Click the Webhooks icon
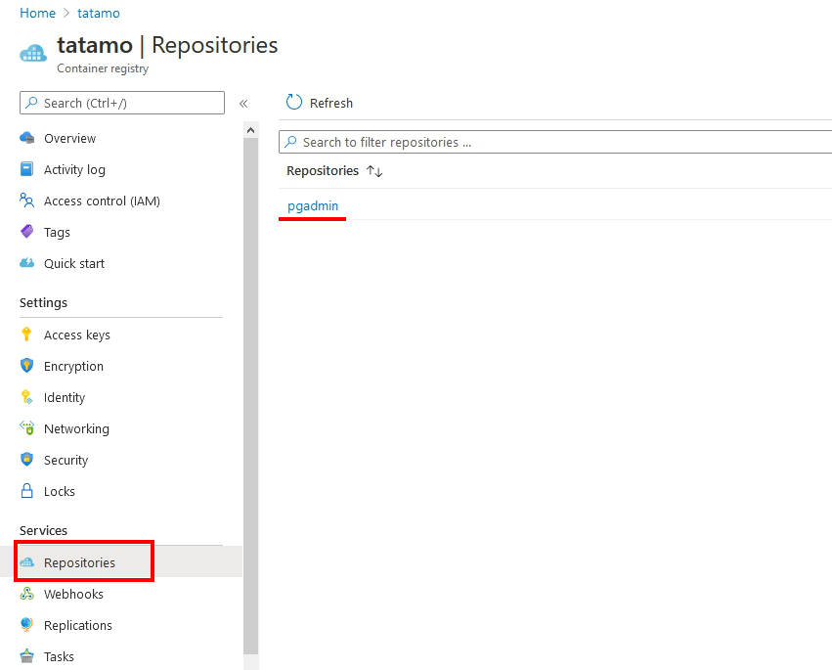The height and width of the screenshot is (670, 832). pos(27,594)
